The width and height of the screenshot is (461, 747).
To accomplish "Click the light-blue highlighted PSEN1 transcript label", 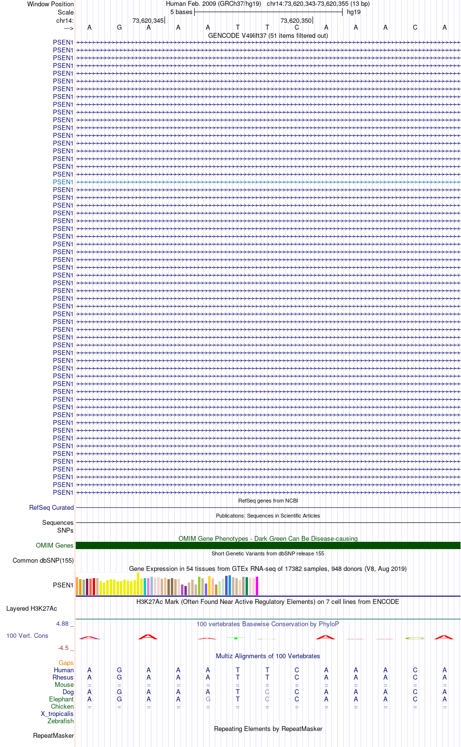I will click(63, 182).
